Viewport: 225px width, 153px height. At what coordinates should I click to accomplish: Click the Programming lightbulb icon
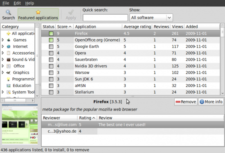click(9, 79)
